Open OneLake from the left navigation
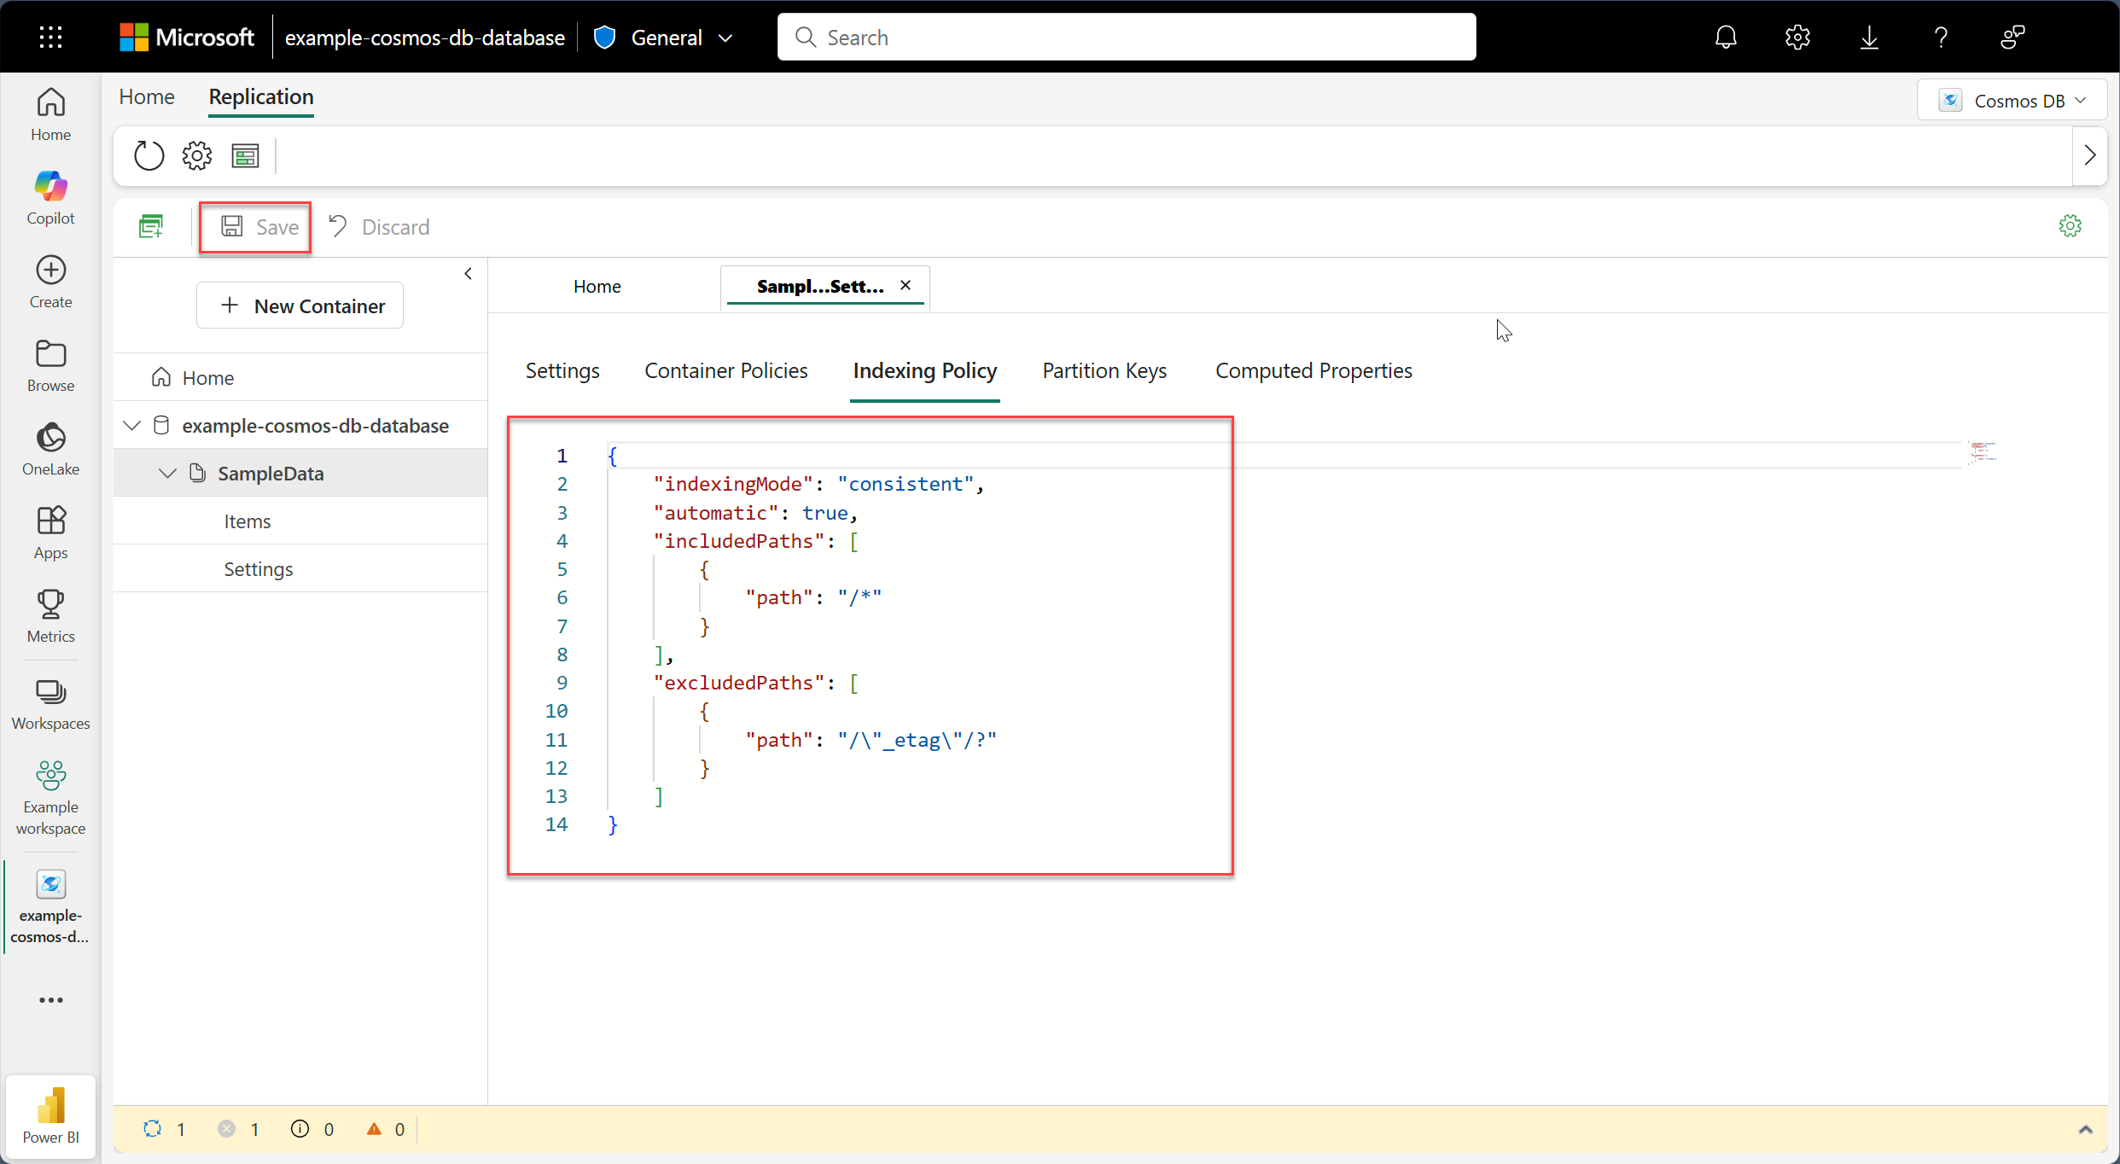The height and width of the screenshot is (1164, 2120). (50, 448)
